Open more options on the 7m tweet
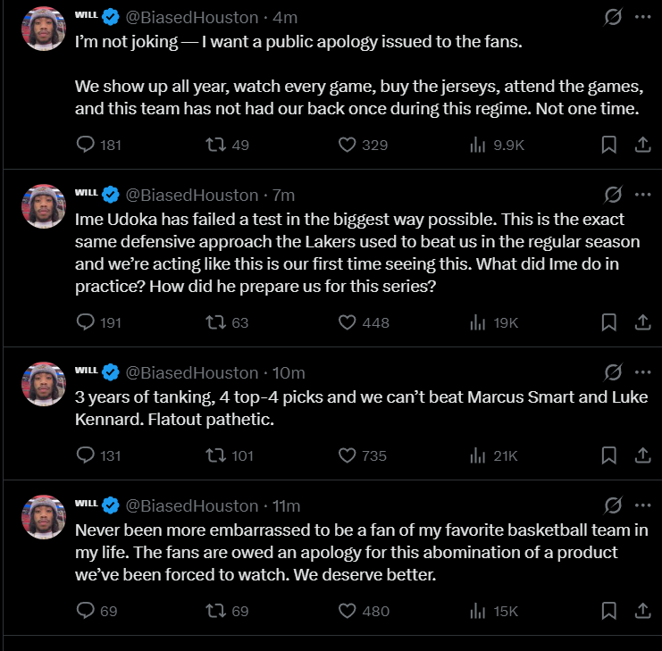 pos(642,195)
